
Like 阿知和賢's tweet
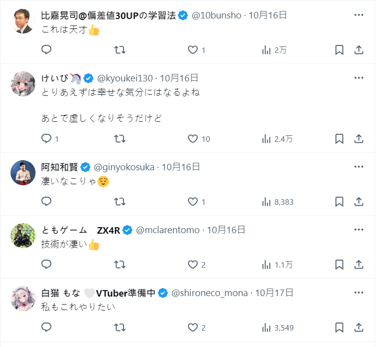pos(193,202)
